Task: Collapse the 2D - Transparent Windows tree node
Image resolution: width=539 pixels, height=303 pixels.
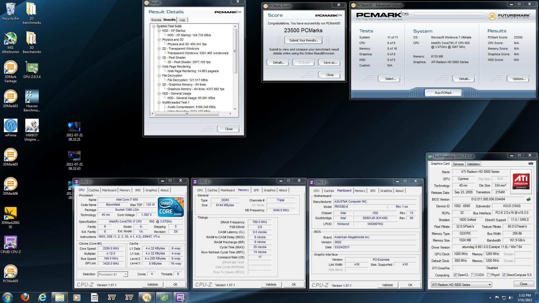Action: [159, 49]
